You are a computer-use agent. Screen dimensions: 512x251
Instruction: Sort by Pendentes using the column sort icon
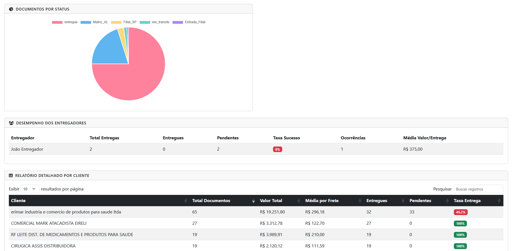447,200
